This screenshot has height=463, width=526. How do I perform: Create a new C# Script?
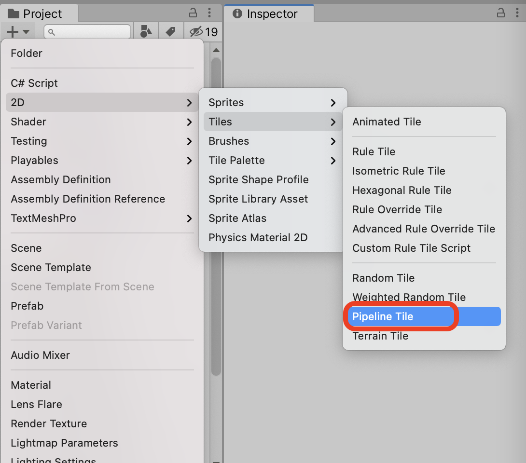tap(102, 83)
